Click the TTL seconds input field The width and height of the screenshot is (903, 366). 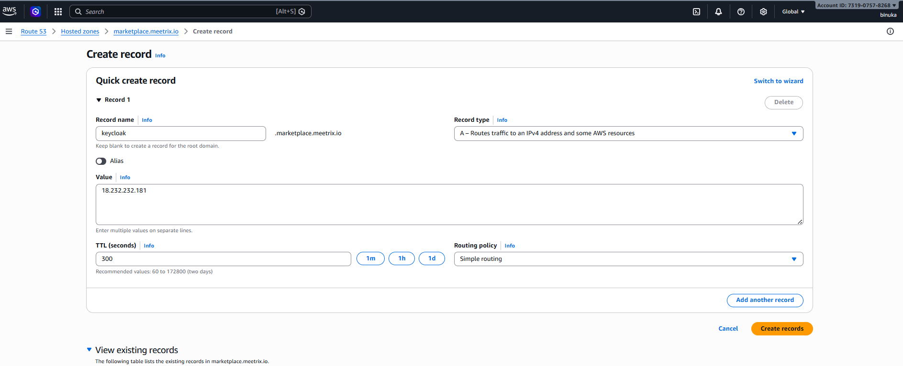point(223,259)
